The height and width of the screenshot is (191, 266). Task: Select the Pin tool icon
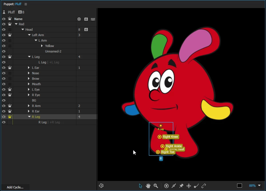tap(181, 186)
